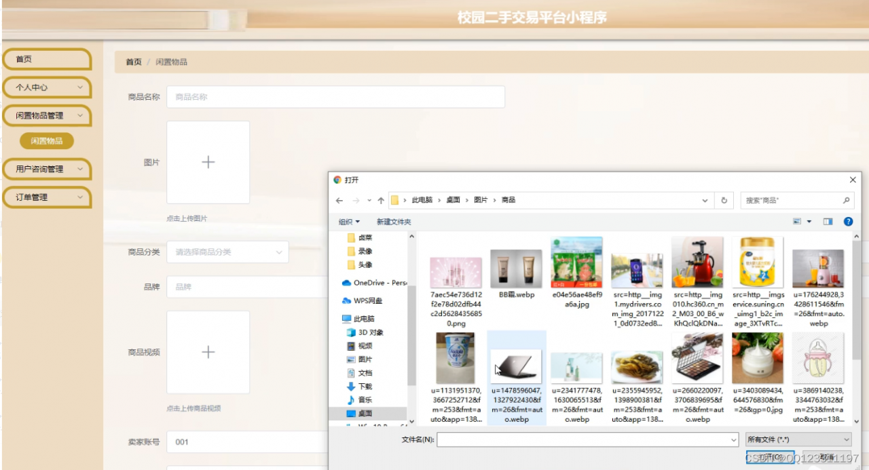Open the dialog help icon
Screen dimensions: 869x470
click(848, 222)
